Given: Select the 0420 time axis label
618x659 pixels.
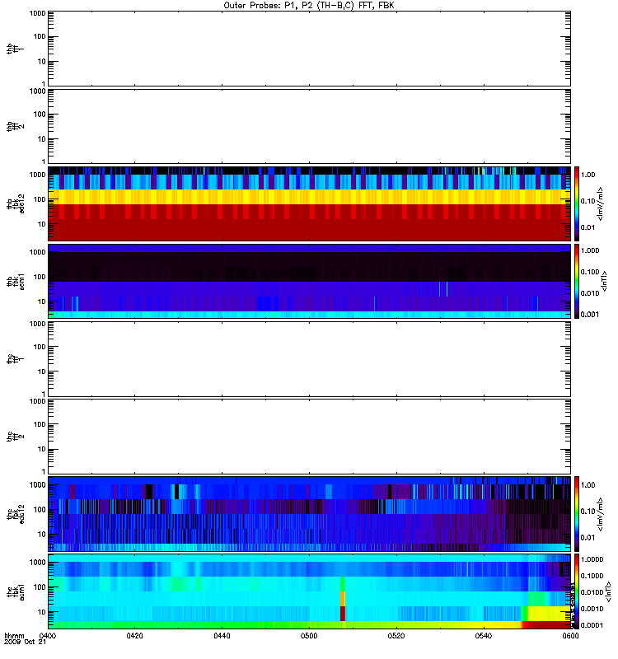Looking at the screenshot, I should coord(134,635).
